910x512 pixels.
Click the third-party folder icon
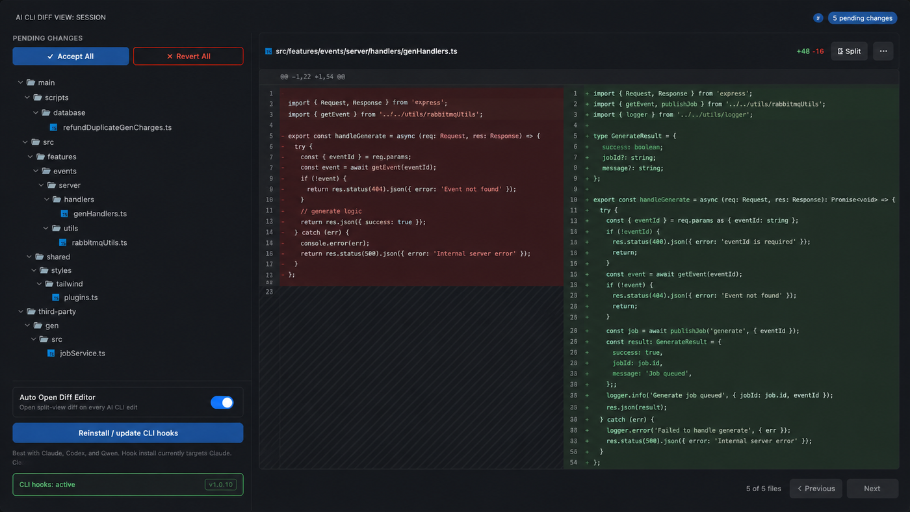pyautogui.click(x=31, y=311)
